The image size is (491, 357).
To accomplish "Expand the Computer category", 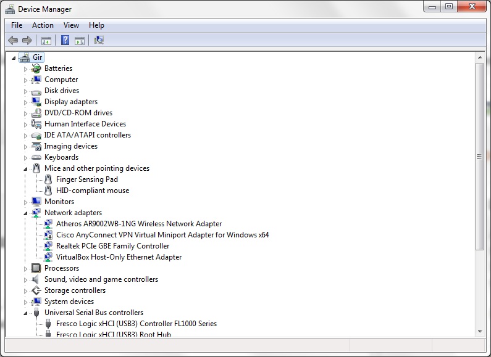I will [25, 80].
